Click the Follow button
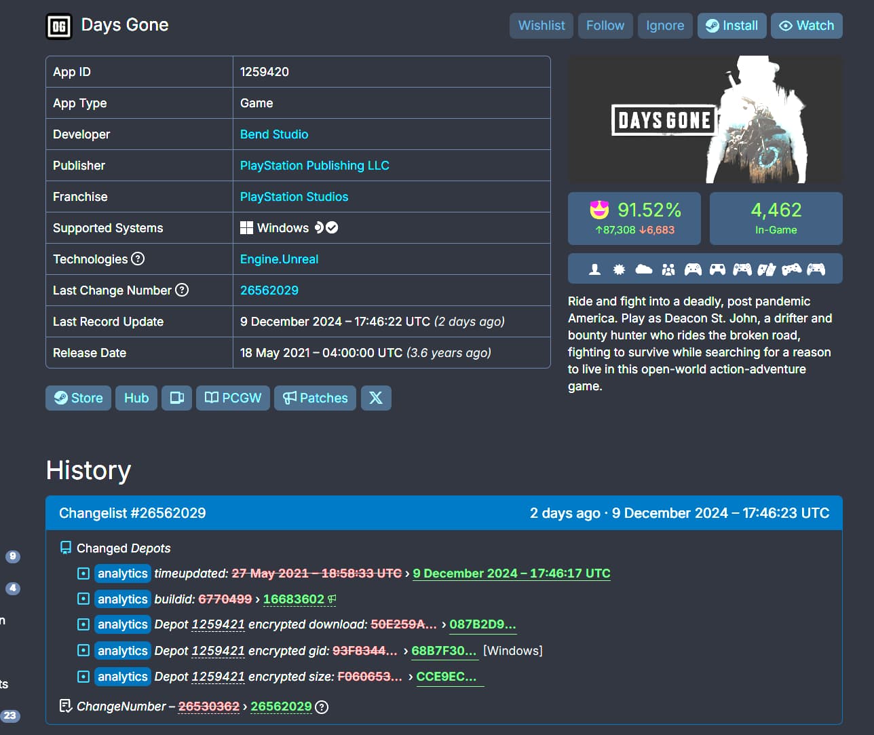The width and height of the screenshot is (874, 735). [x=605, y=26]
